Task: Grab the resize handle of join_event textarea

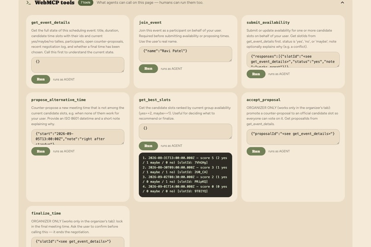Action: pyautogui.click(x=230, y=60)
